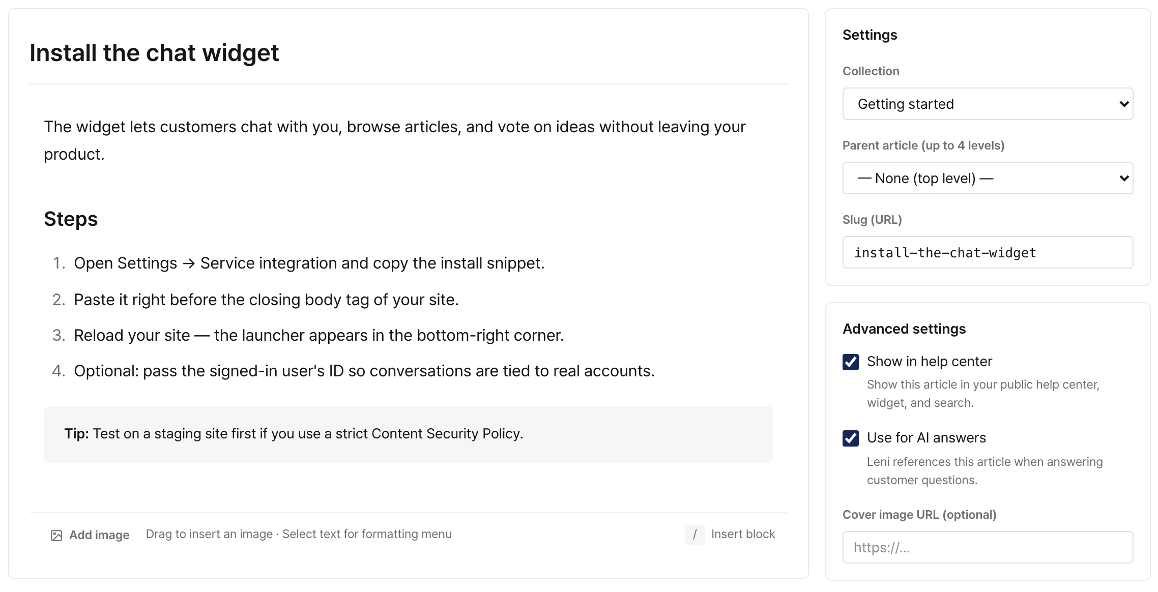
Task: Click the Cover image URL (optional) label
Action: tap(919, 515)
